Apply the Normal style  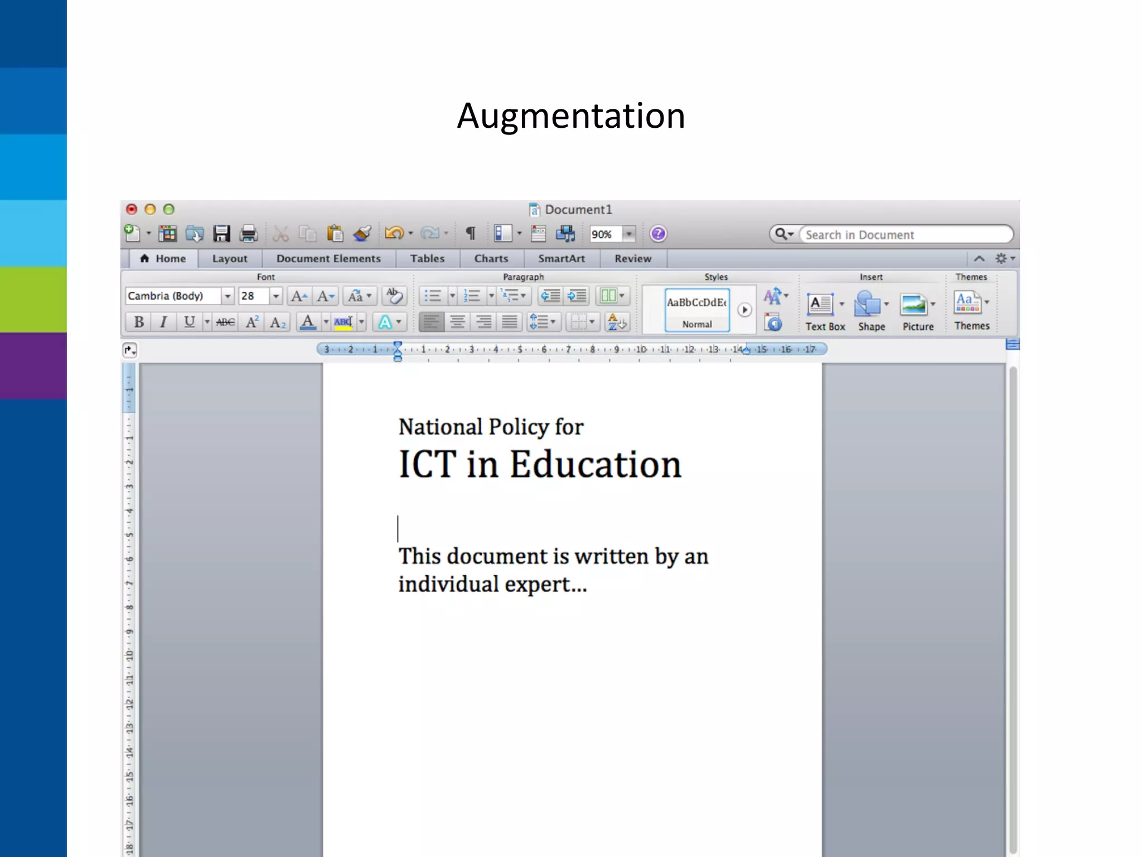click(697, 310)
